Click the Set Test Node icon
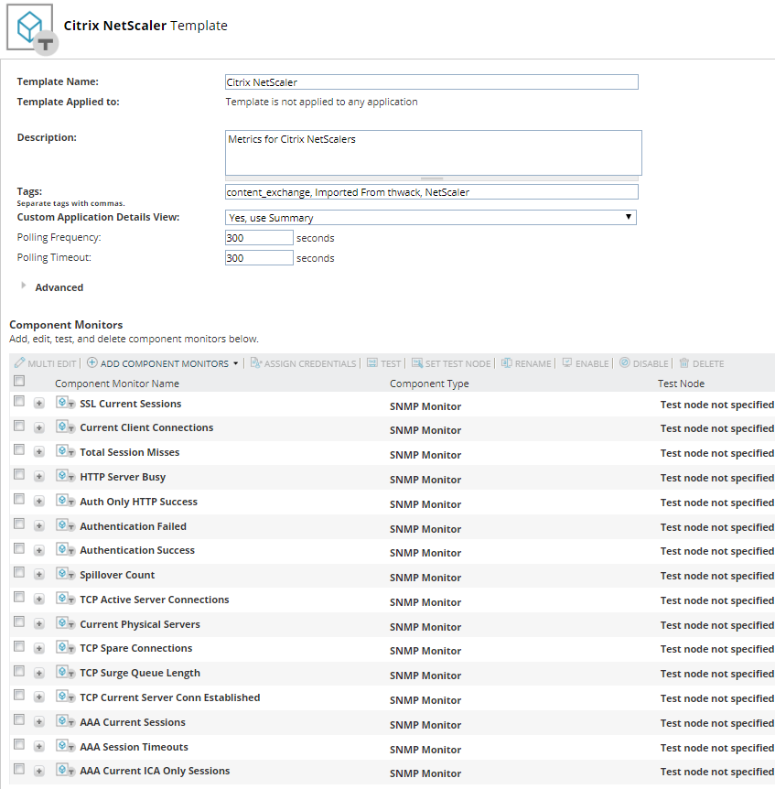 (x=417, y=362)
